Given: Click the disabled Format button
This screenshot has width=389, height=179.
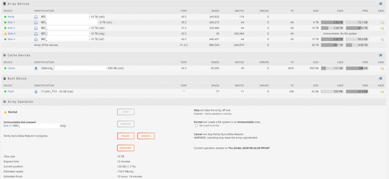Looking at the screenshot, I should click(126, 124).
